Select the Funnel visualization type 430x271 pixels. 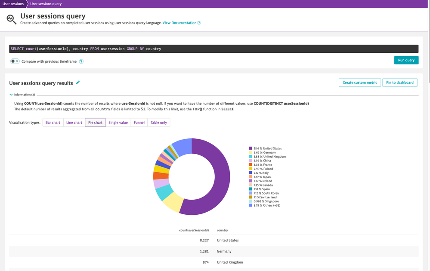tap(139, 123)
